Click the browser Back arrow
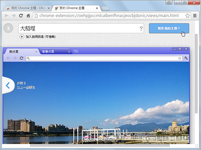This screenshot has width=201, height=150. pyautogui.click(x=6, y=16)
